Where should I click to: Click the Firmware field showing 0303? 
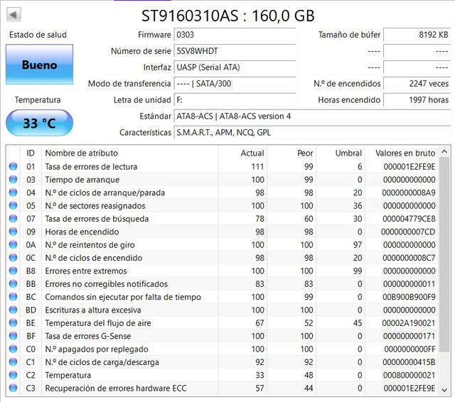(x=235, y=35)
